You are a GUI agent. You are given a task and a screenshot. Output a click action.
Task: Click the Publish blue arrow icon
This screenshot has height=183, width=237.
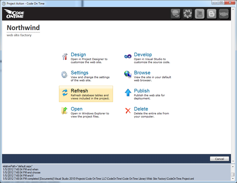tap(128, 93)
